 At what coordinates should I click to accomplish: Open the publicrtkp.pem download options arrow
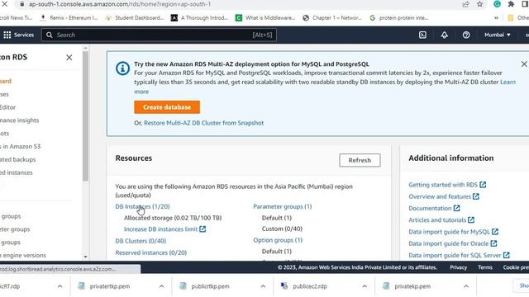point(263,286)
